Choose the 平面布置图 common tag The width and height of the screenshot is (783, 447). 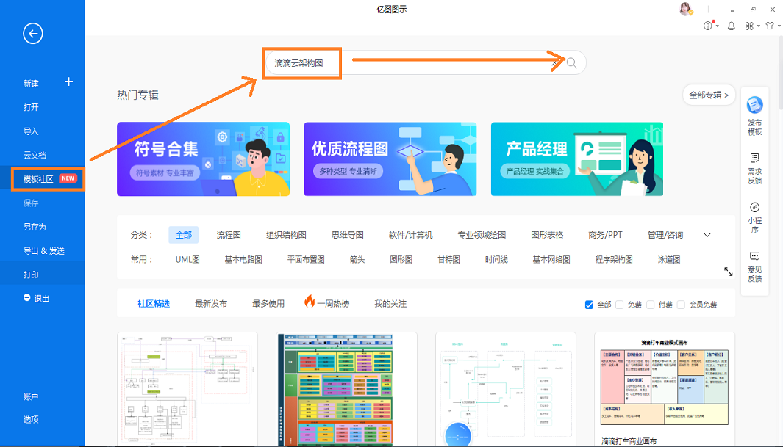coord(306,260)
